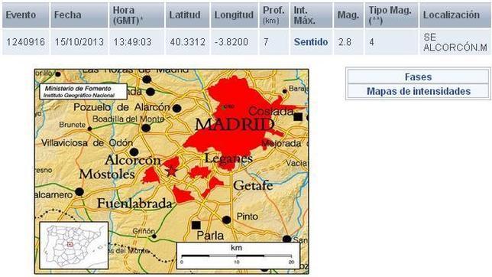The image size is (492, 277).
Task: Open the Mapas de intensidades link
Action: pos(419,91)
